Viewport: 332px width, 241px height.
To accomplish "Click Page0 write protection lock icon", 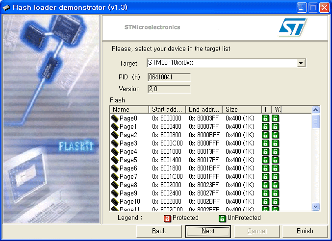I will pos(275,118).
